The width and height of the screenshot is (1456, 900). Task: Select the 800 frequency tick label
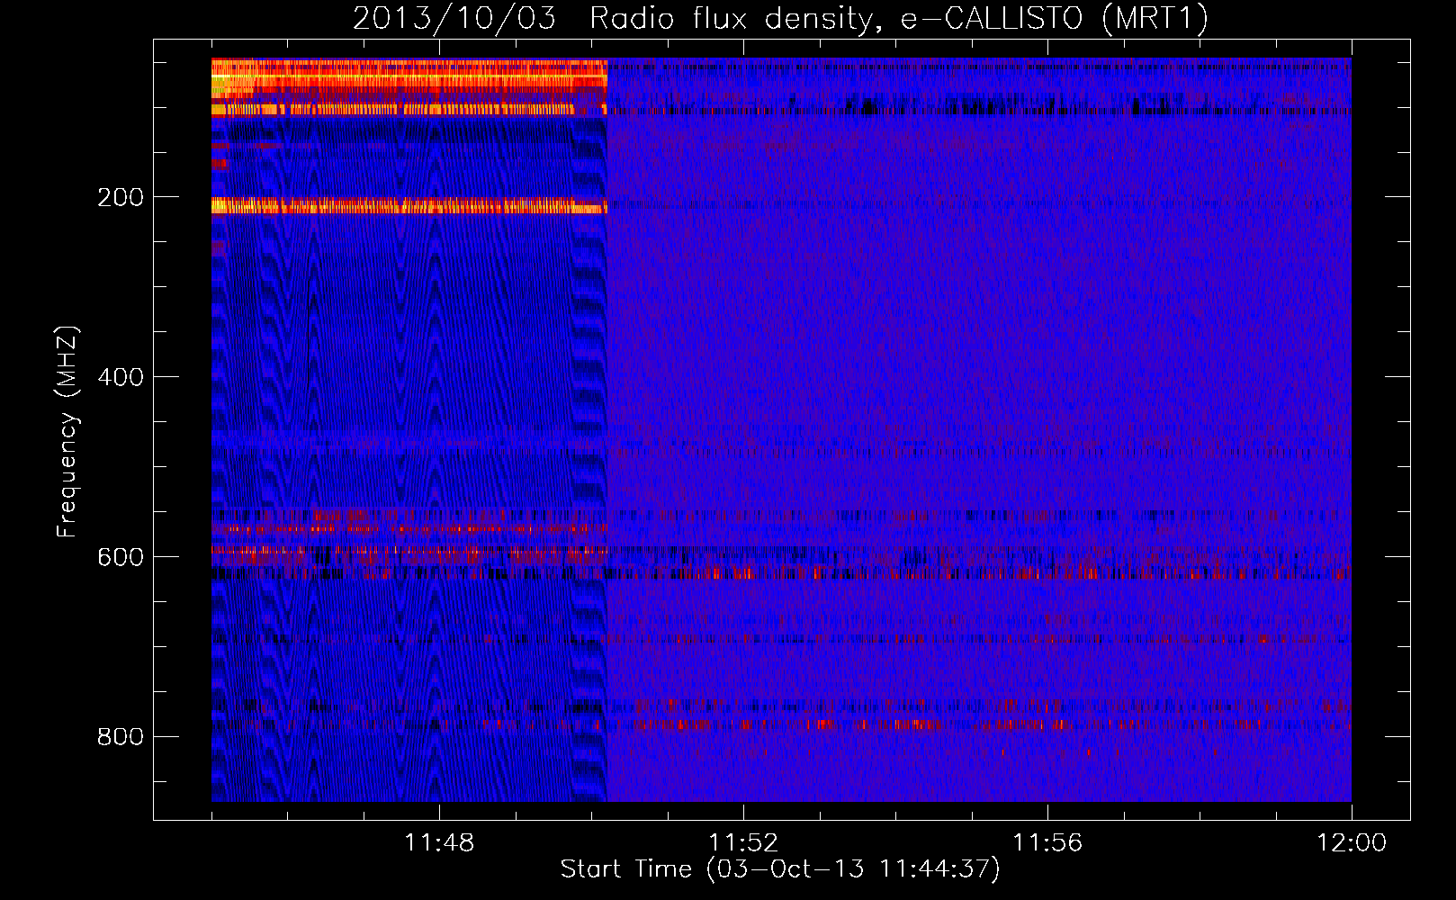pos(121,737)
